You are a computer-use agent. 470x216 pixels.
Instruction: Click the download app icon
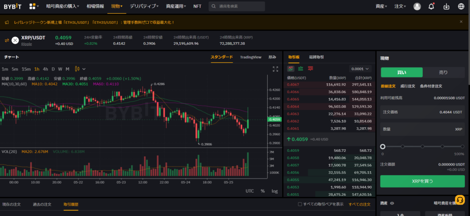click(446, 6)
